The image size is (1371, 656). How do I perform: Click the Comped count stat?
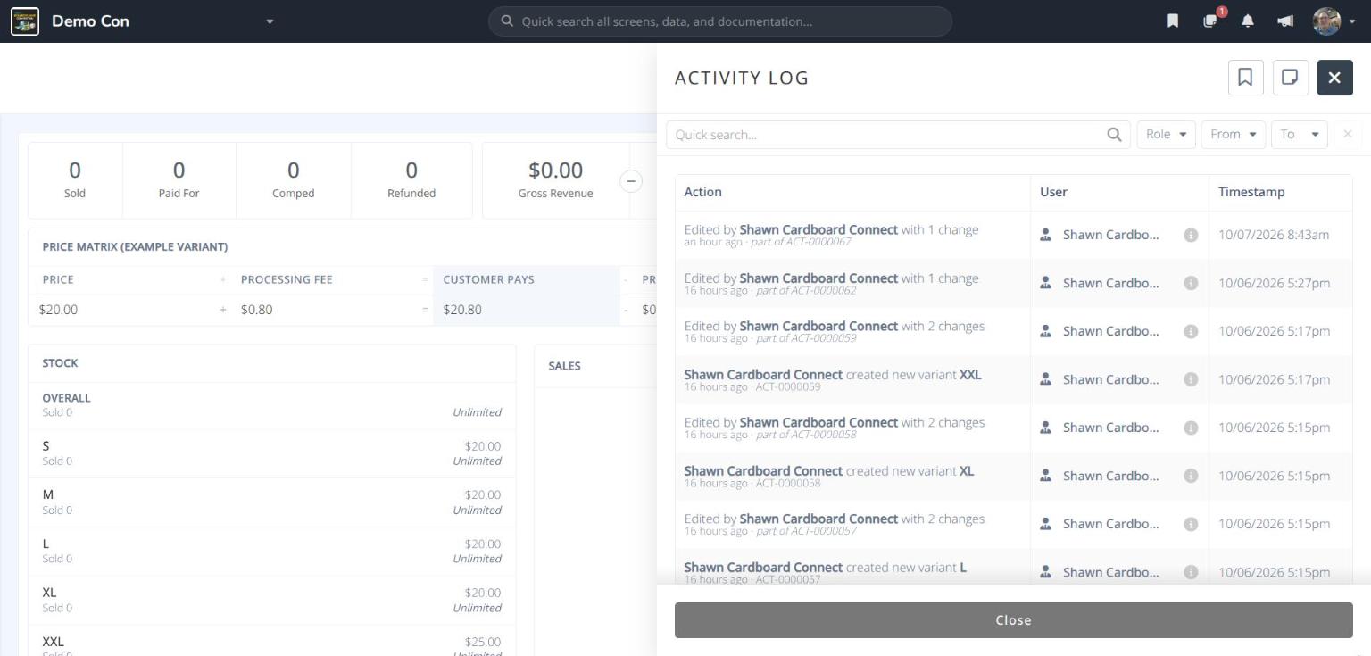click(294, 179)
